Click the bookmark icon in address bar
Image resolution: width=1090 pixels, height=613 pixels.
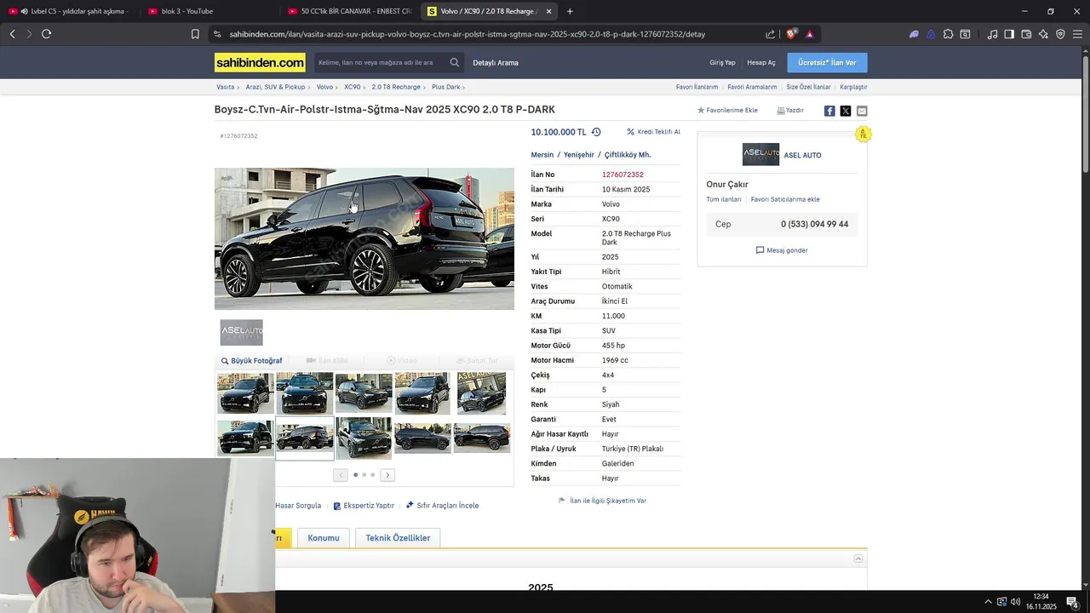(x=195, y=34)
